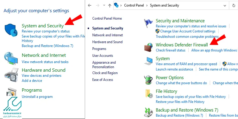Click Check firewall status link
This screenshot has width=238, height=119.
170,50
